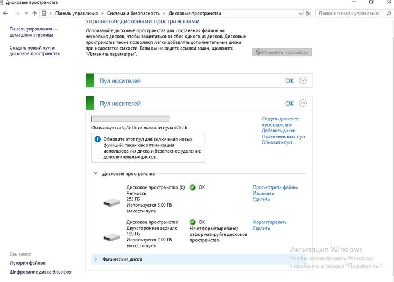This screenshot has width=394, height=282.
Task: Click the blue info icon in notice
Action: pos(97,139)
